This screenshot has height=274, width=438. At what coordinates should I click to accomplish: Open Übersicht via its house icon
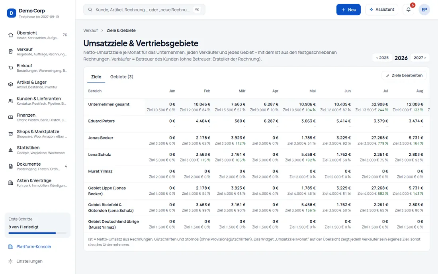point(11,35)
